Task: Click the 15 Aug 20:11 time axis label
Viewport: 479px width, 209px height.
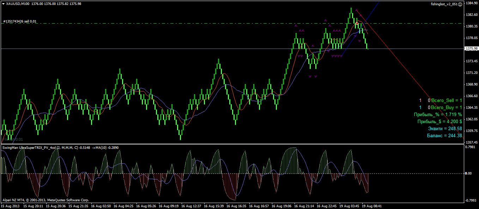Action: (34, 206)
